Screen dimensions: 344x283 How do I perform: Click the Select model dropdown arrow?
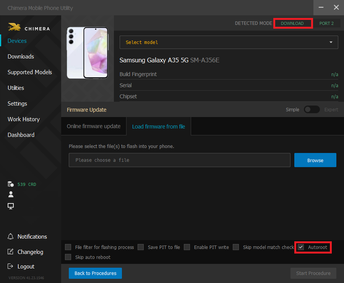point(331,42)
